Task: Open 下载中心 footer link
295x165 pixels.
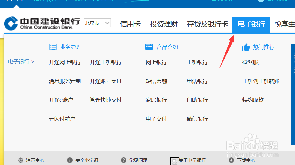Action: click(246, 160)
